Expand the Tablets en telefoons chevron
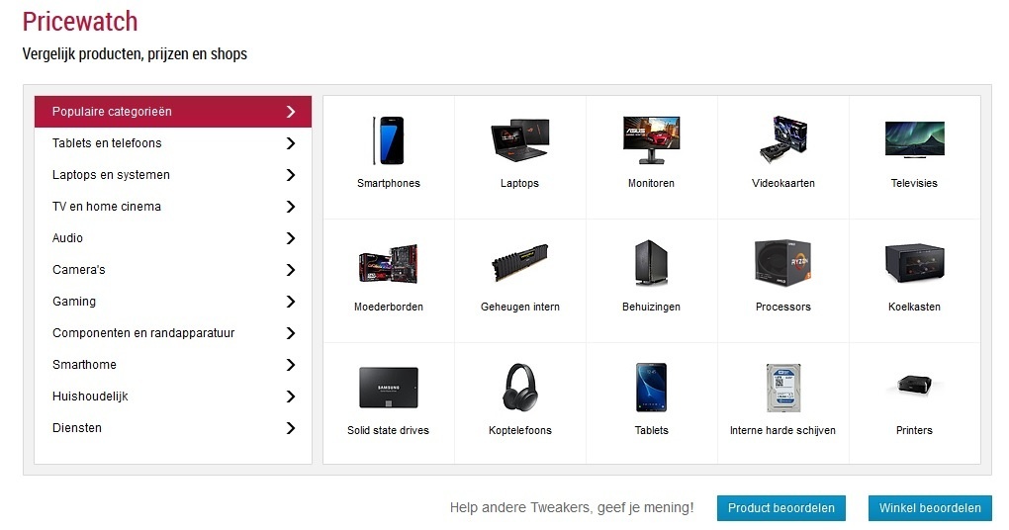 tap(291, 142)
